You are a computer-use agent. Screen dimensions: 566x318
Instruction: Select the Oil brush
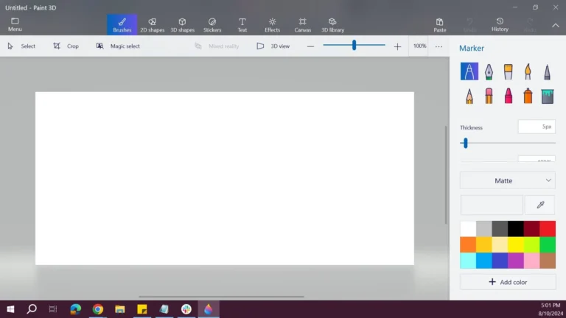(509, 71)
